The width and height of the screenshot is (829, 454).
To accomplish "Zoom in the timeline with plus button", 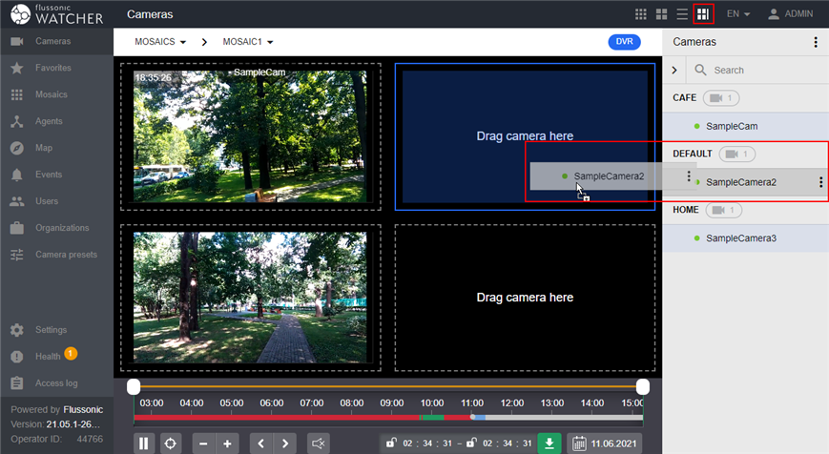I will pyautogui.click(x=227, y=444).
